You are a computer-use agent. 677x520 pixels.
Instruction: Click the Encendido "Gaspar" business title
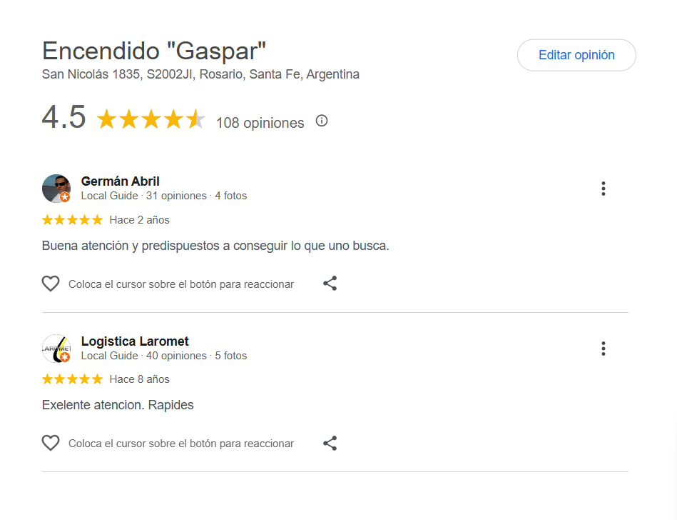154,51
